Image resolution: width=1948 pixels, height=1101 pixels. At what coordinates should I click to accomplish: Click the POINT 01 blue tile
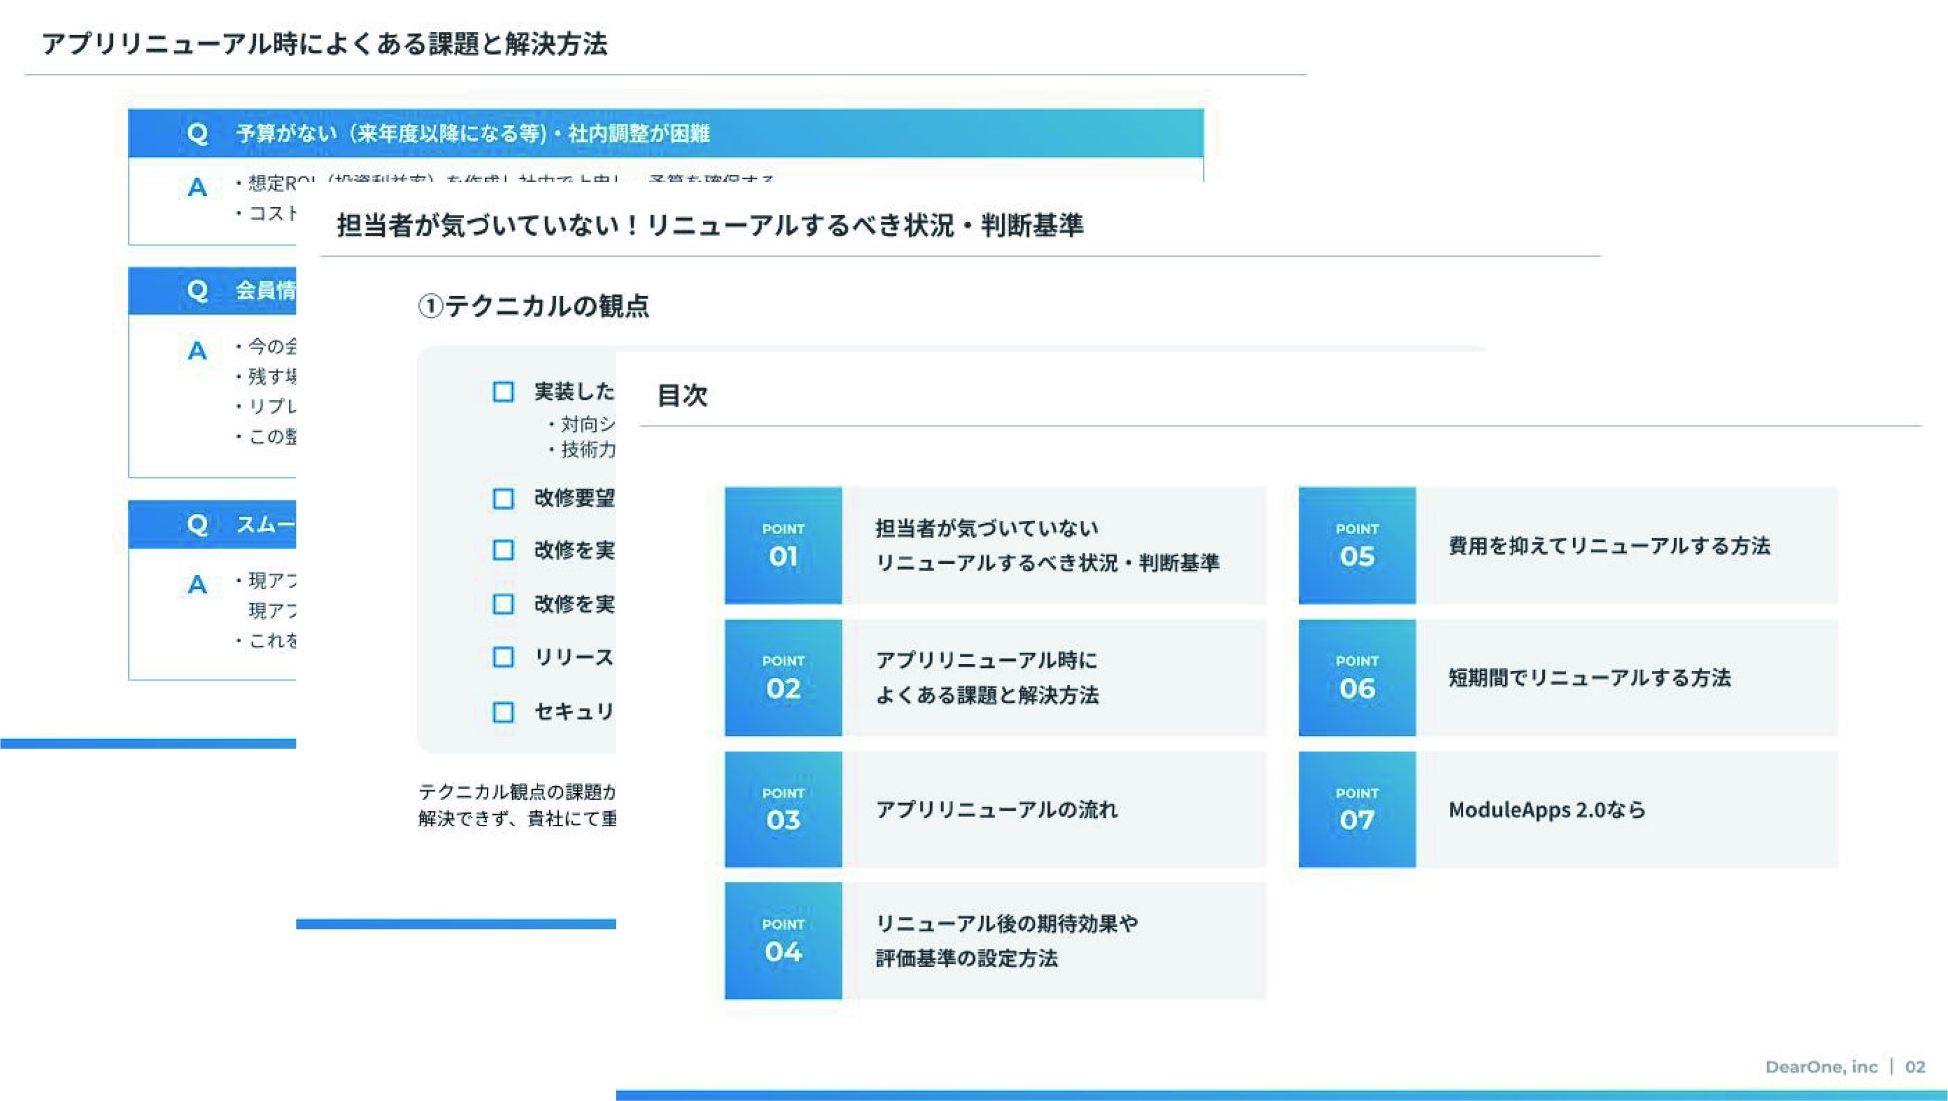pos(783,545)
